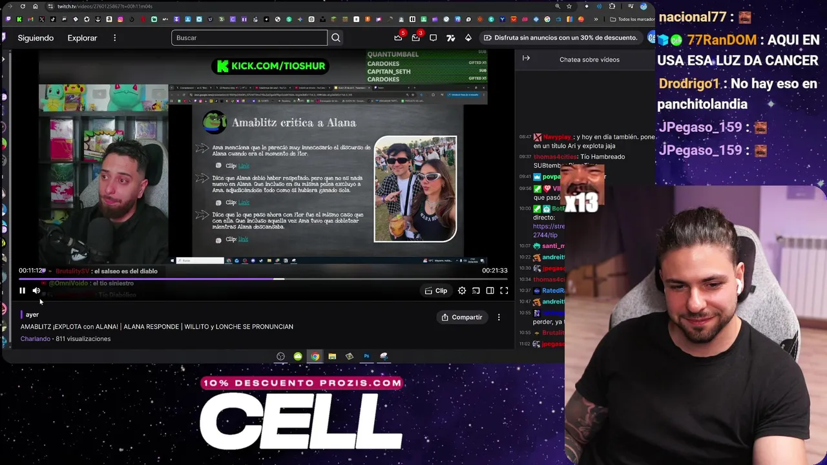The image size is (827, 465).
Task: Open the 7TV extension icon in Twitch header
Action: pyautogui.click(x=451, y=38)
